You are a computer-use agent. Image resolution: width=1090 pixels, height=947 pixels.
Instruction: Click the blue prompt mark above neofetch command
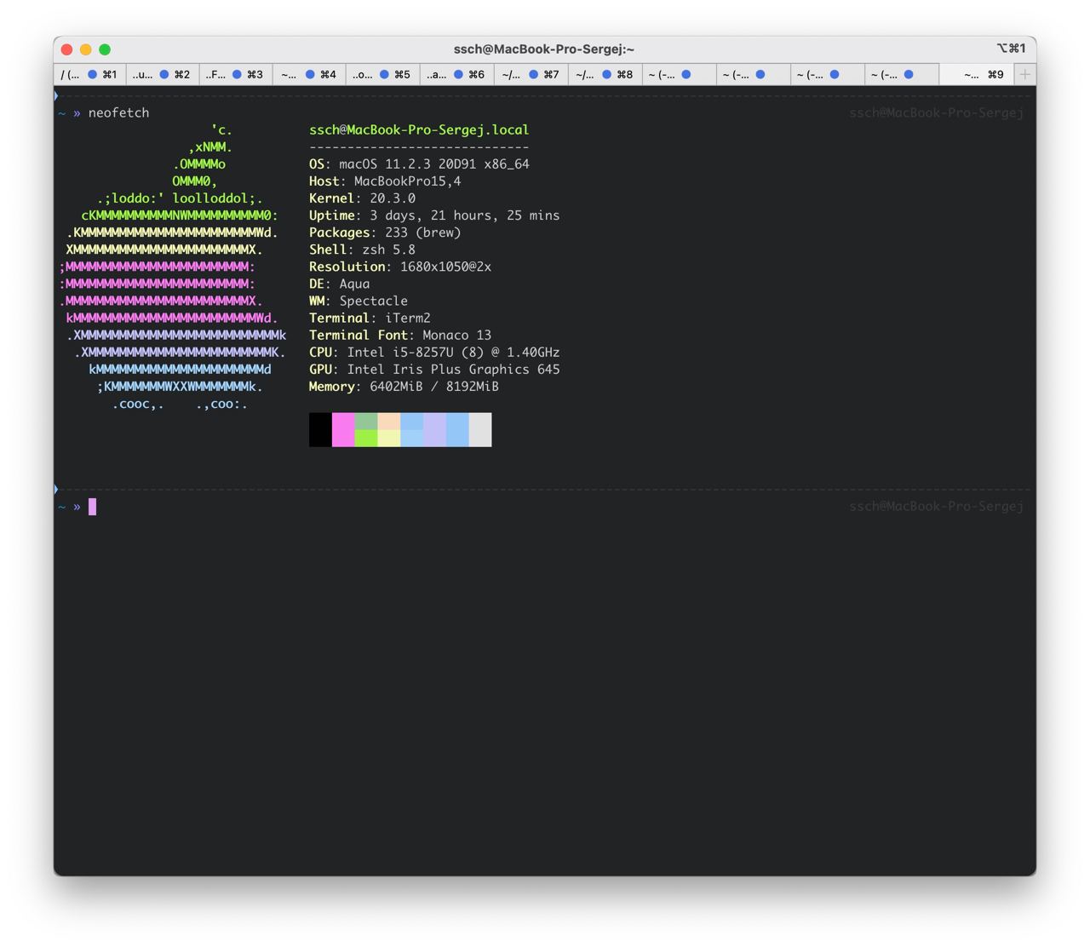click(56, 95)
